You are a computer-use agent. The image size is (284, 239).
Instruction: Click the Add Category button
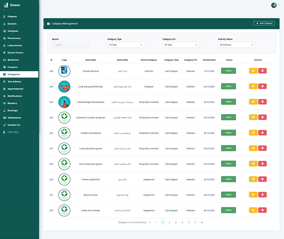click(264, 23)
